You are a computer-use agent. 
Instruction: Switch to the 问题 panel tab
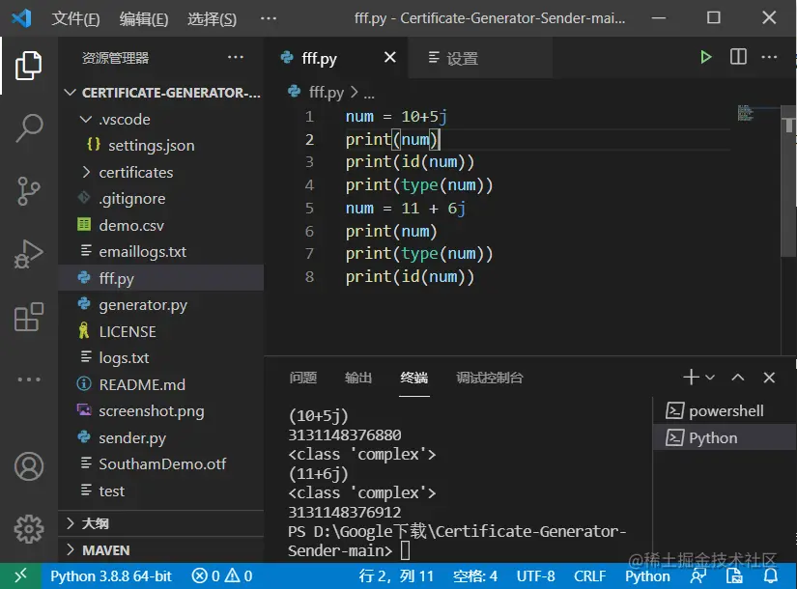[303, 378]
